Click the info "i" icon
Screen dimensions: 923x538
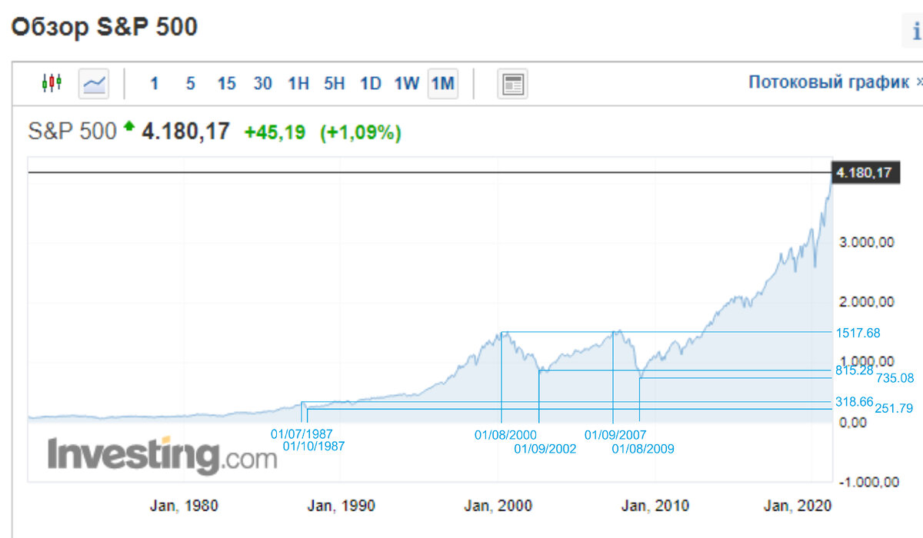coord(916,28)
